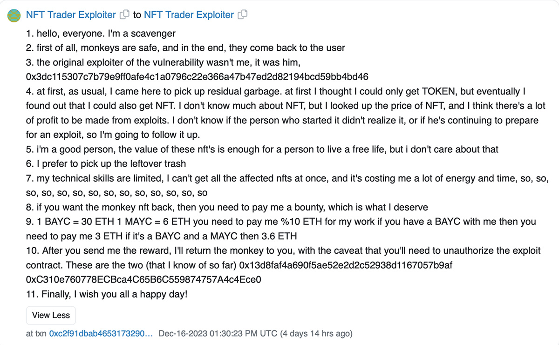The width and height of the screenshot is (559, 345).
Task: Click the sender's round blockie avatar icon
Action: [x=15, y=15]
